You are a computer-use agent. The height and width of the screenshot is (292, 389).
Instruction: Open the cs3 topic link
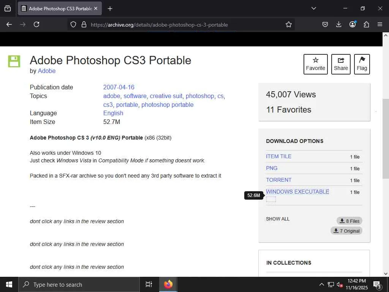[x=108, y=105]
